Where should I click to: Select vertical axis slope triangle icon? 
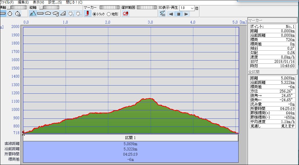click(x=63, y=13)
